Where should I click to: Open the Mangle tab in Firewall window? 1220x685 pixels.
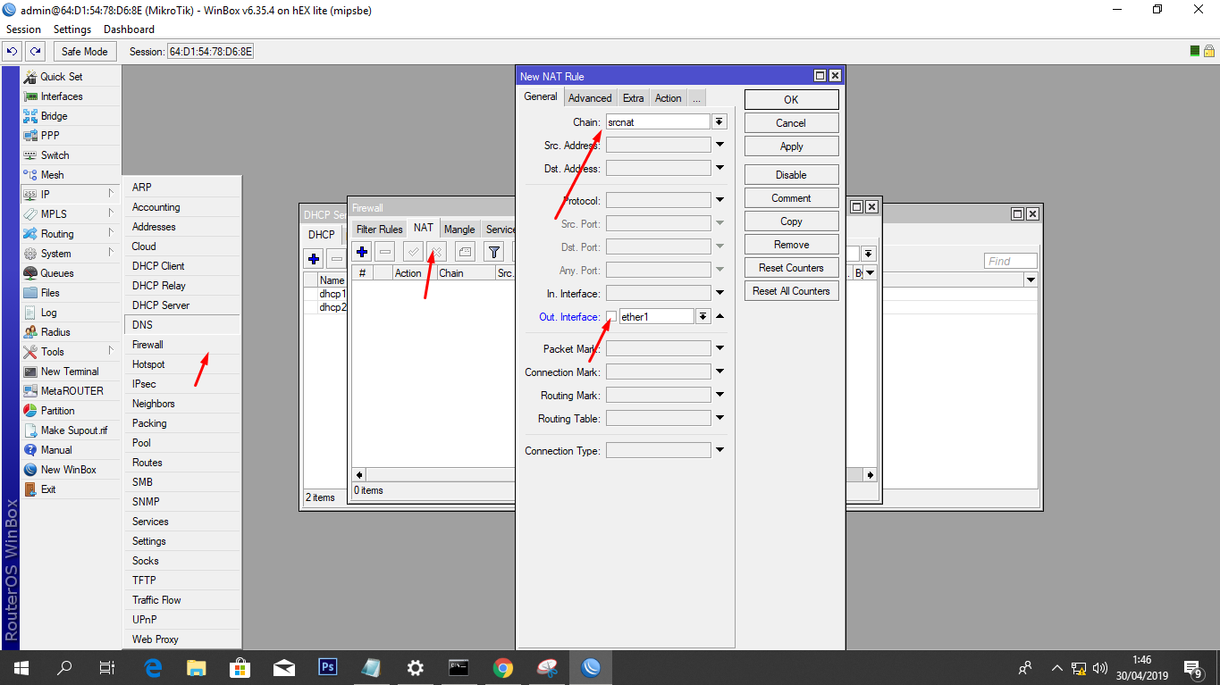pos(459,230)
